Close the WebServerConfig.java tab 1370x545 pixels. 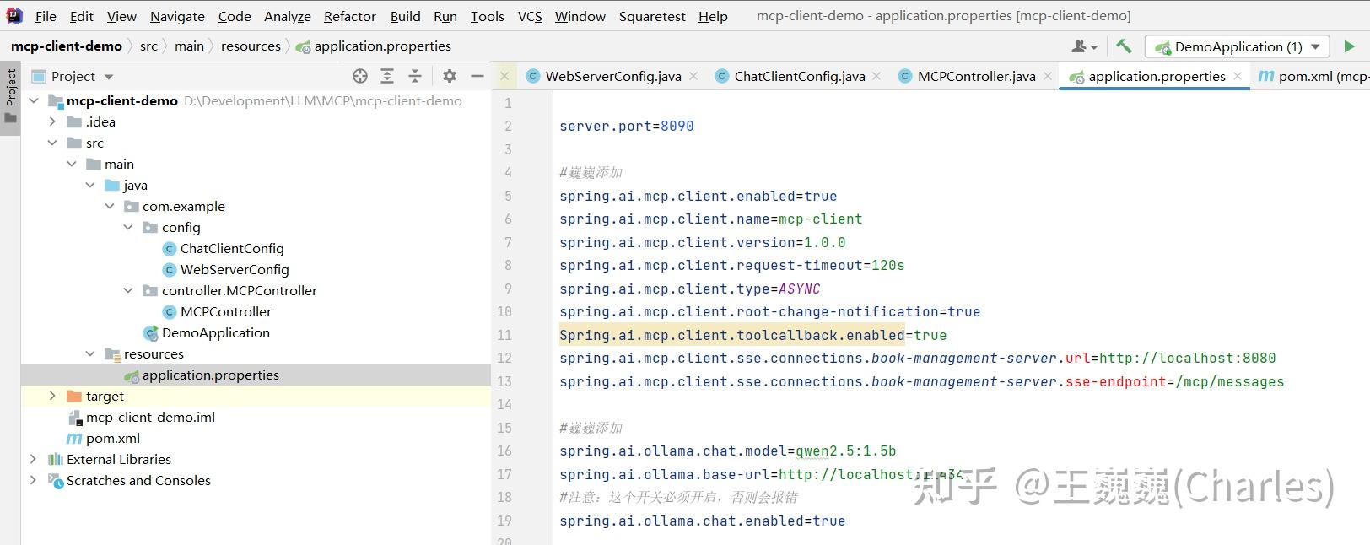pyautogui.click(x=693, y=76)
